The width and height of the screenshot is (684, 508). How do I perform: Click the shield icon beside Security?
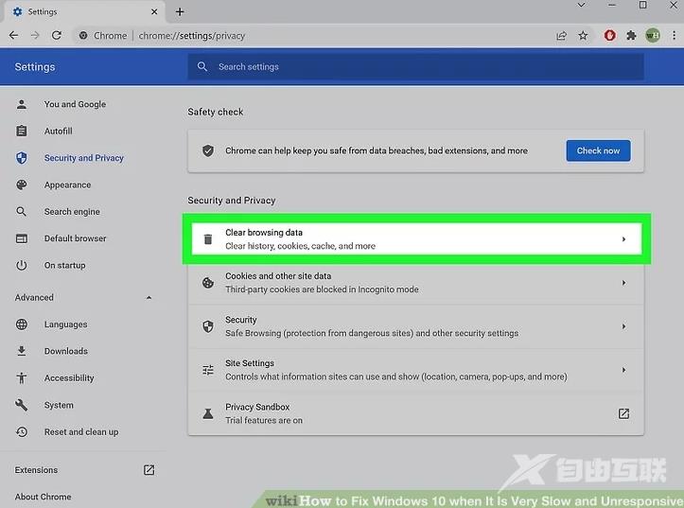point(208,326)
